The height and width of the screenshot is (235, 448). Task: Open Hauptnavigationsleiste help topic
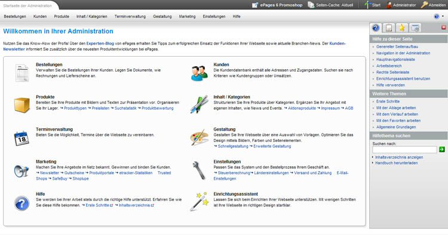395,60
